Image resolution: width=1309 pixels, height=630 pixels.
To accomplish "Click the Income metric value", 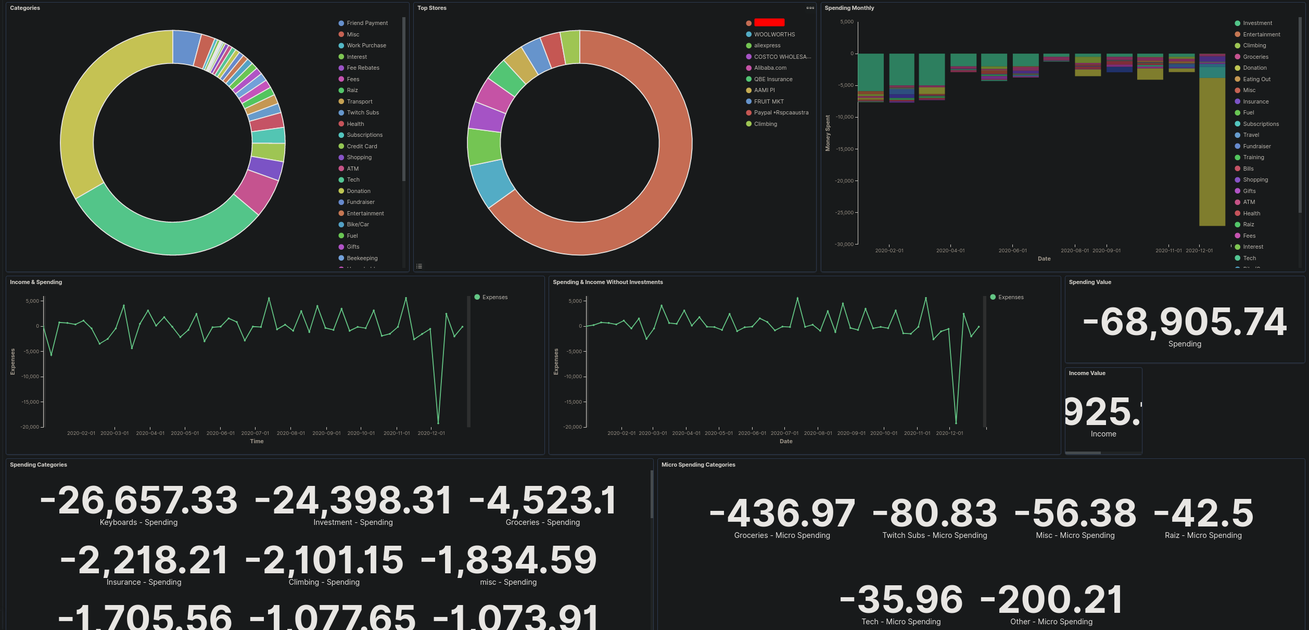I will [x=1102, y=412].
